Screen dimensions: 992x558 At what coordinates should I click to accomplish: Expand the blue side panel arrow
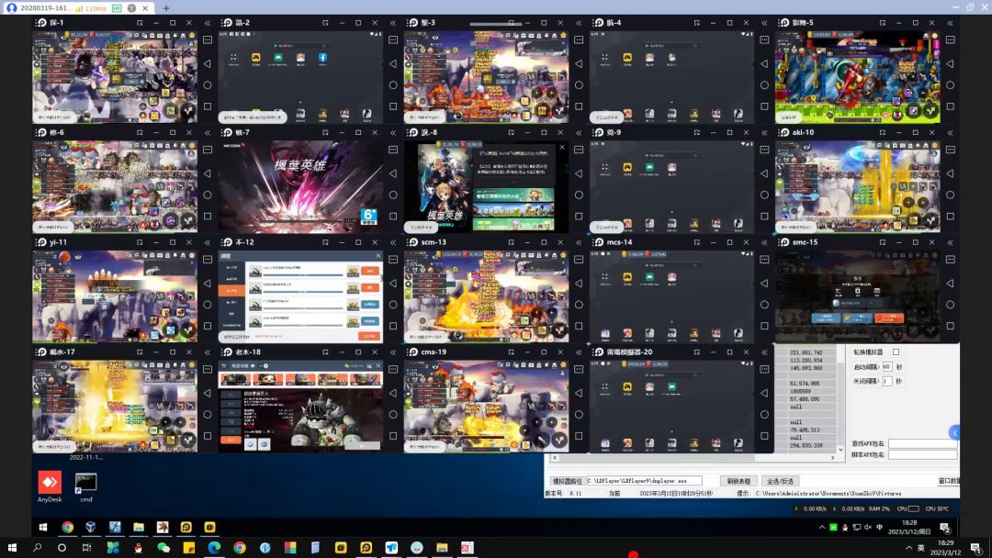(x=954, y=432)
